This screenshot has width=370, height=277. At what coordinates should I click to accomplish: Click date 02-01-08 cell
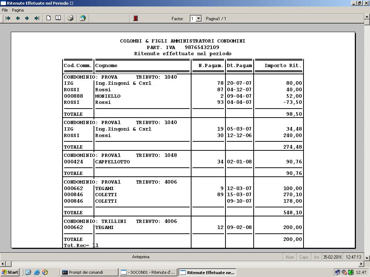tap(239, 162)
